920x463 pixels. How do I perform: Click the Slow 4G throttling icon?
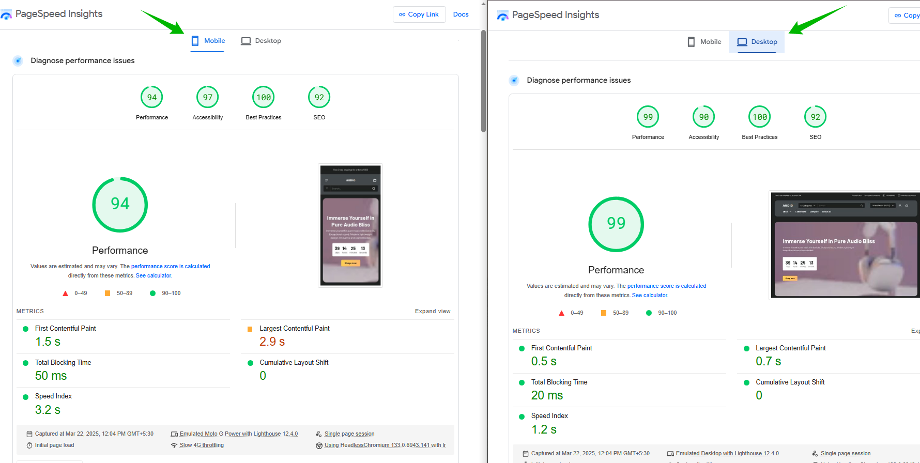click(x=174, y=445)
